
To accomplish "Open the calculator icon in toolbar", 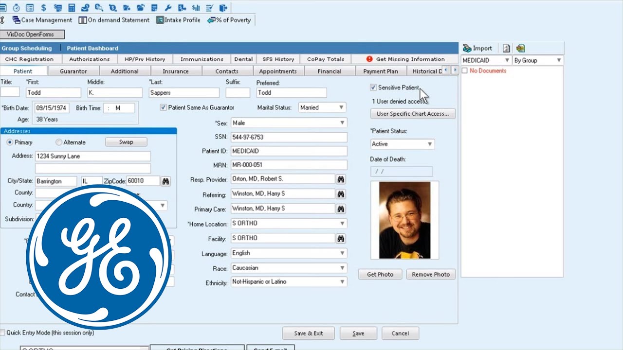I will coord(72,7).
